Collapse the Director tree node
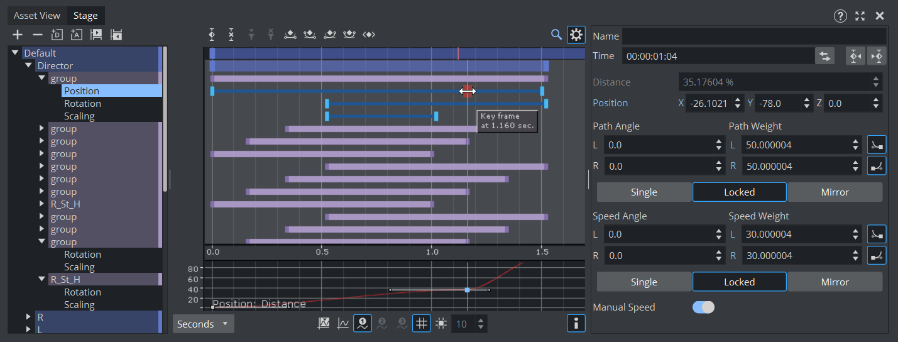The width and height of the screenshot is (898, 342). (28, 65)
